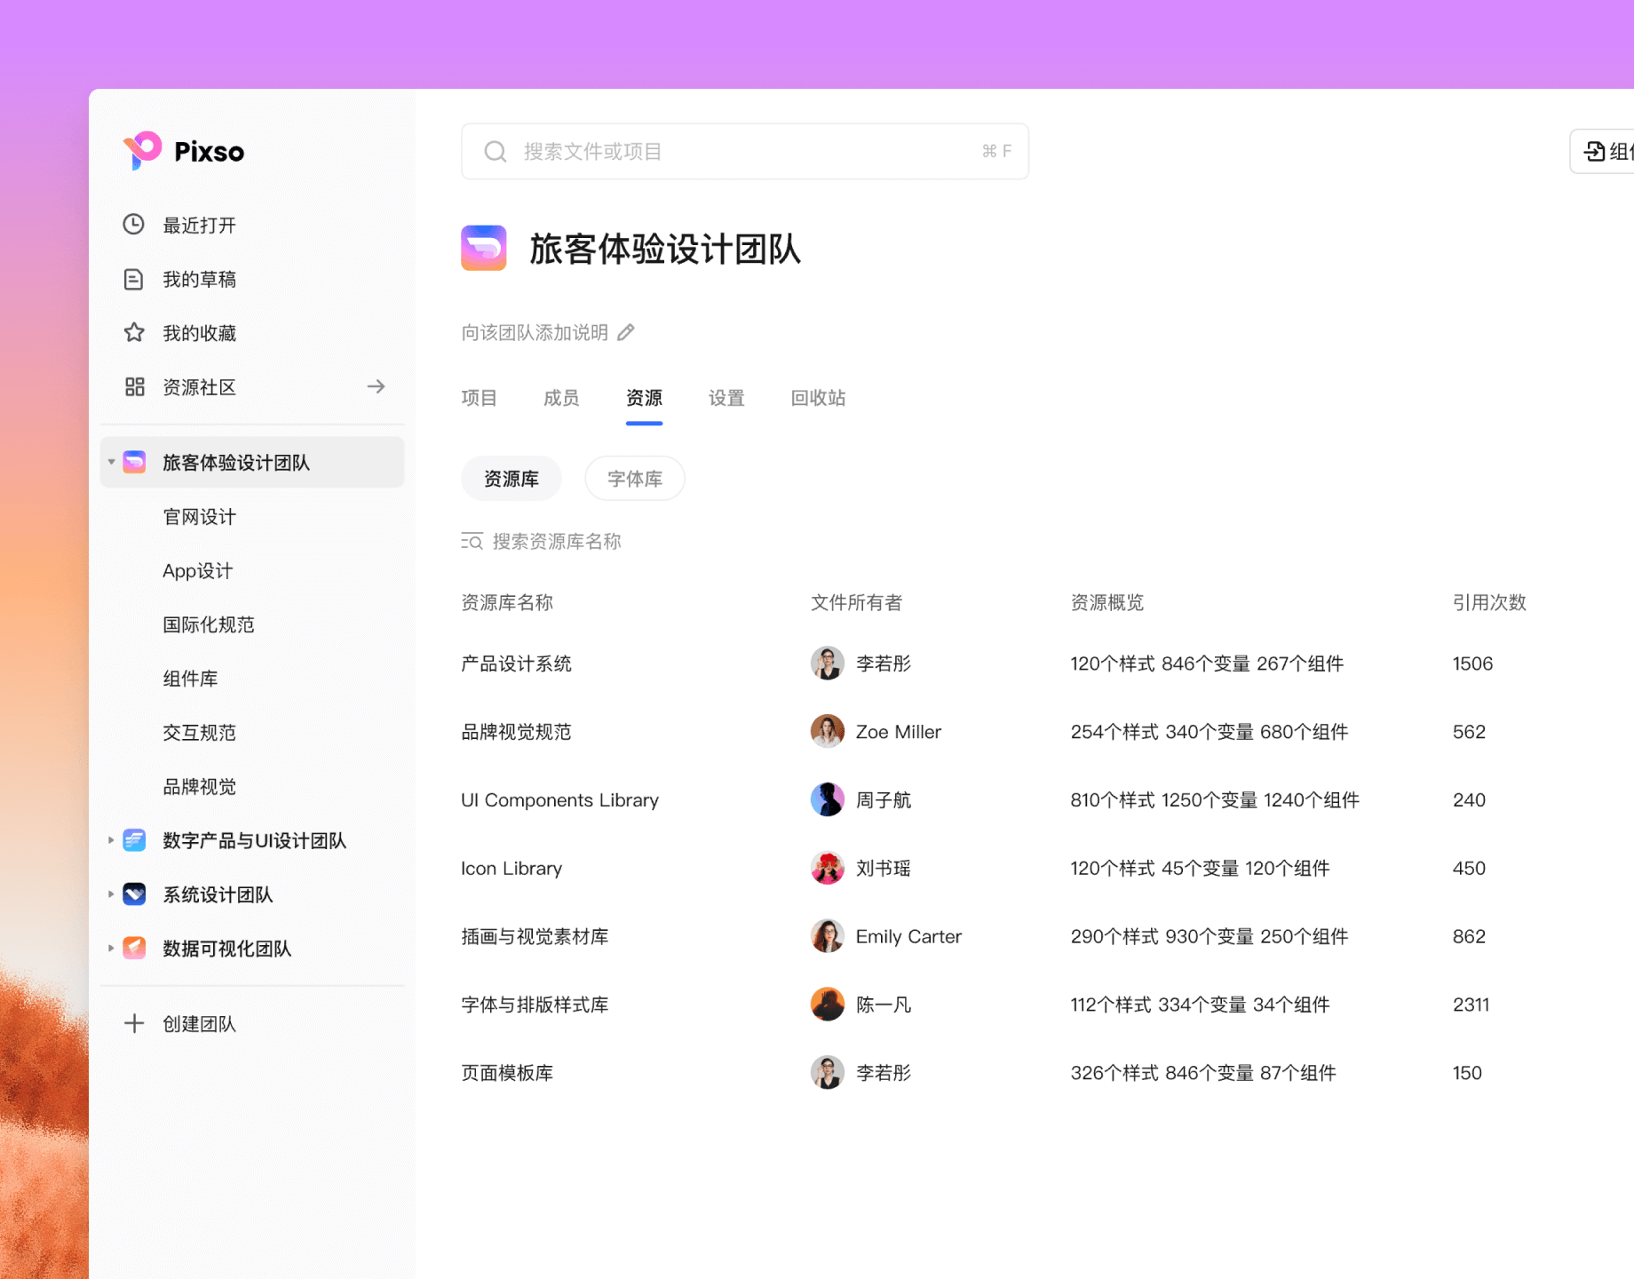Click Zoe Miller's avatar thumbnail

(x=828, y=731)
